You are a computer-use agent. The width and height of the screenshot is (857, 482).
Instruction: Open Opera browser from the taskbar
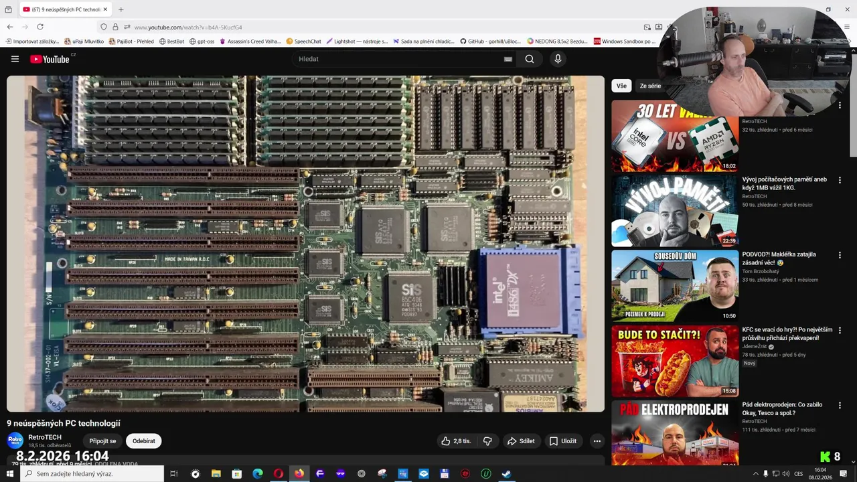click(279, 474)
